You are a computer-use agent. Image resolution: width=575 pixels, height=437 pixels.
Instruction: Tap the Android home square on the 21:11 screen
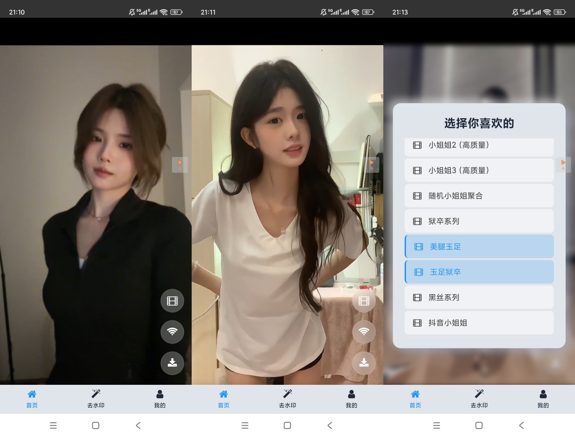point(287,425)
